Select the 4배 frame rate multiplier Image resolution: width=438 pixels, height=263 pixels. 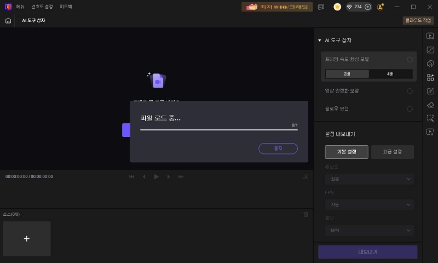(x=390, y=74)
